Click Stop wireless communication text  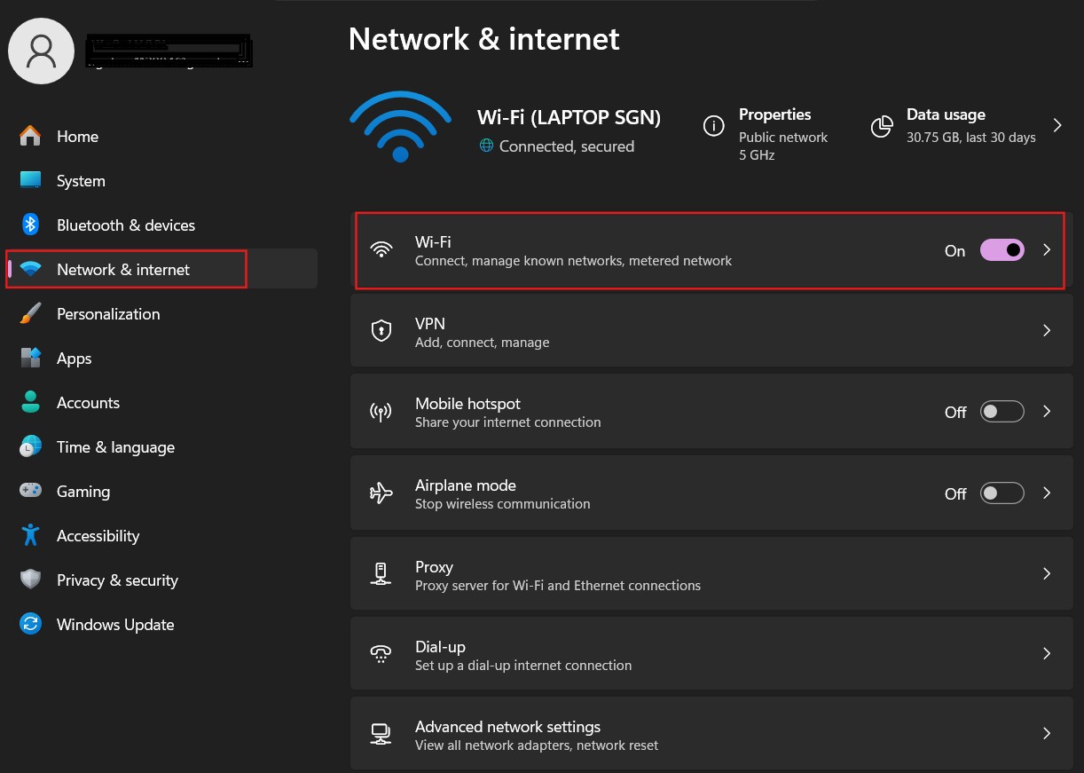[502, 504]
